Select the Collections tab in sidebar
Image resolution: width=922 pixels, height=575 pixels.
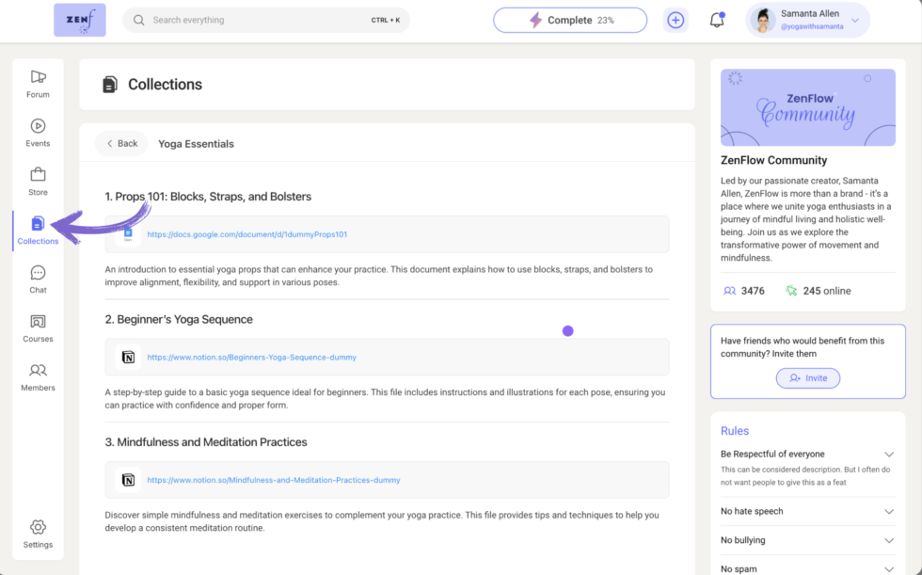[38, 230]
